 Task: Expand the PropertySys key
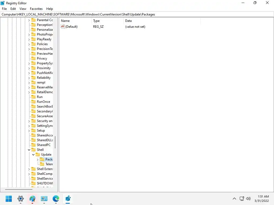pos(29,64)
